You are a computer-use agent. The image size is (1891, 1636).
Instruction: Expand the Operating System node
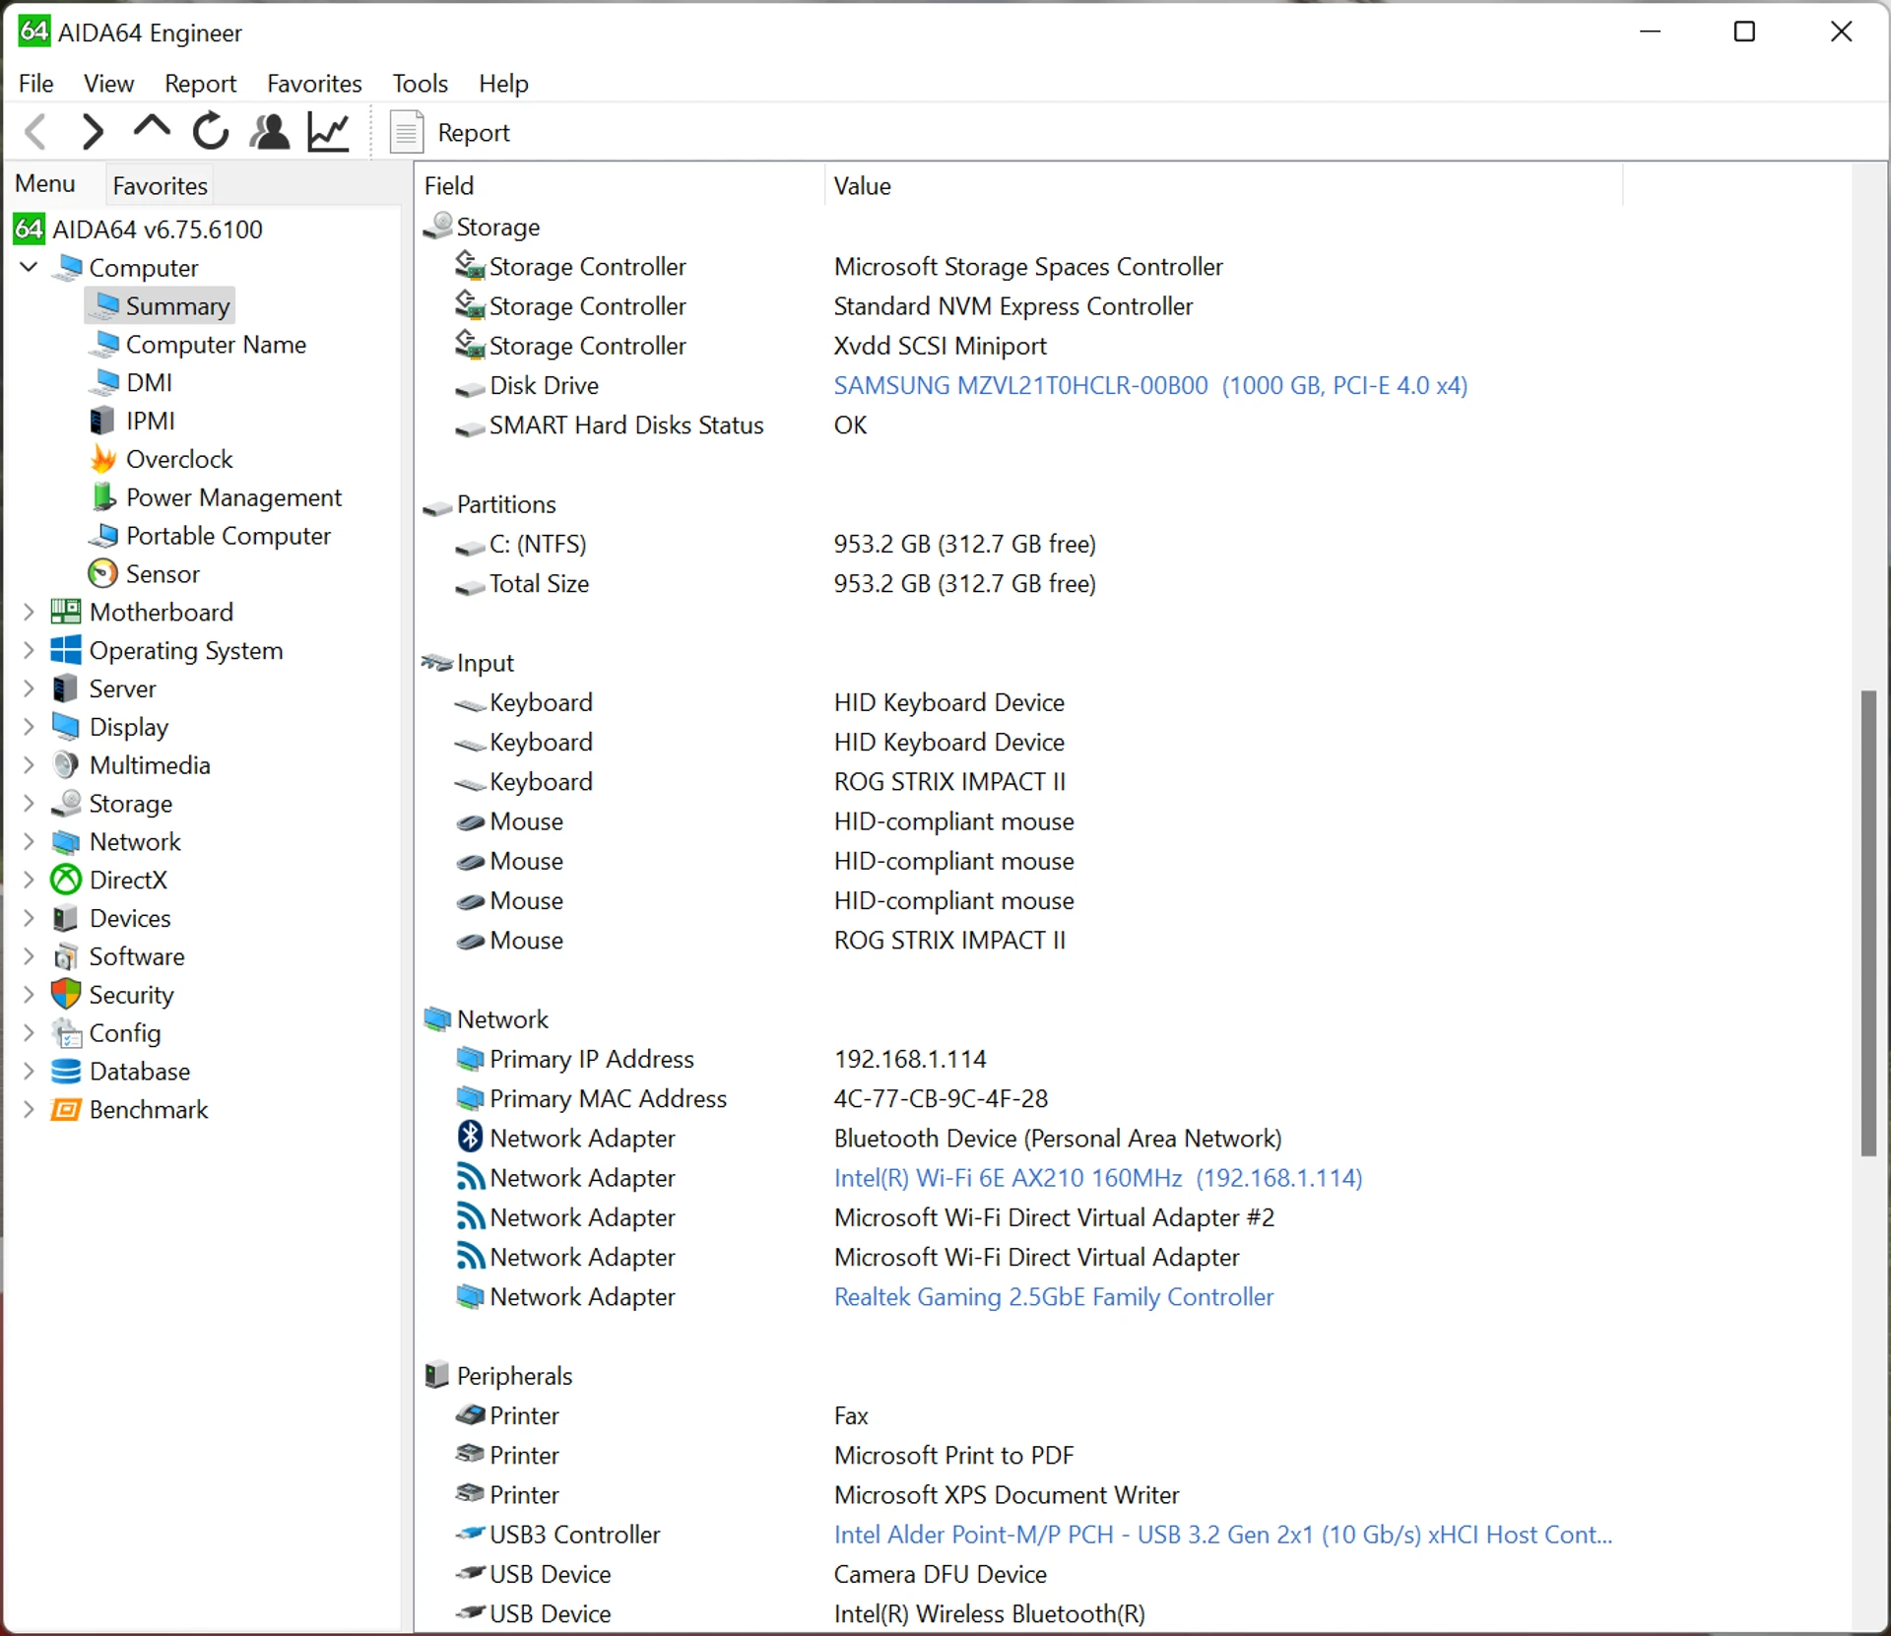pos(29,650)
